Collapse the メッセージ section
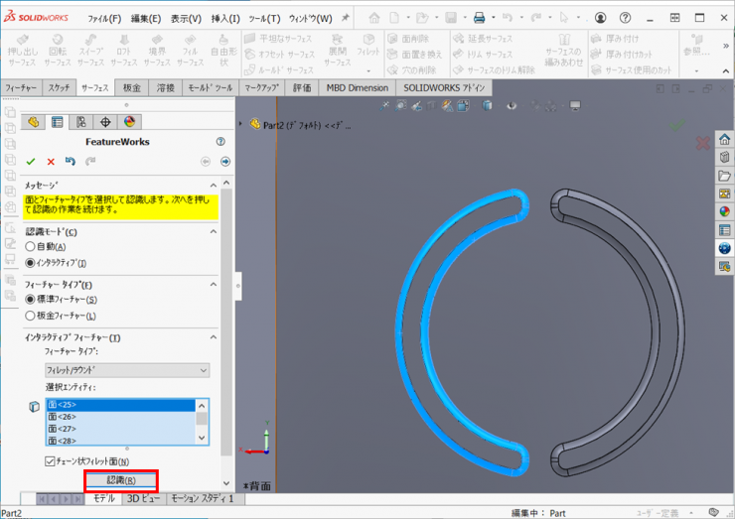The image size is (735, 519). (x=212, y=186)
